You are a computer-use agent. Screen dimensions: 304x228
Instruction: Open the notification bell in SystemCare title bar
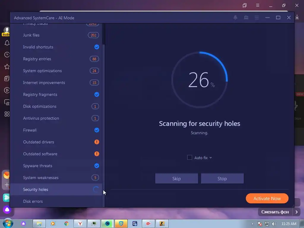[x=235, y=18]
